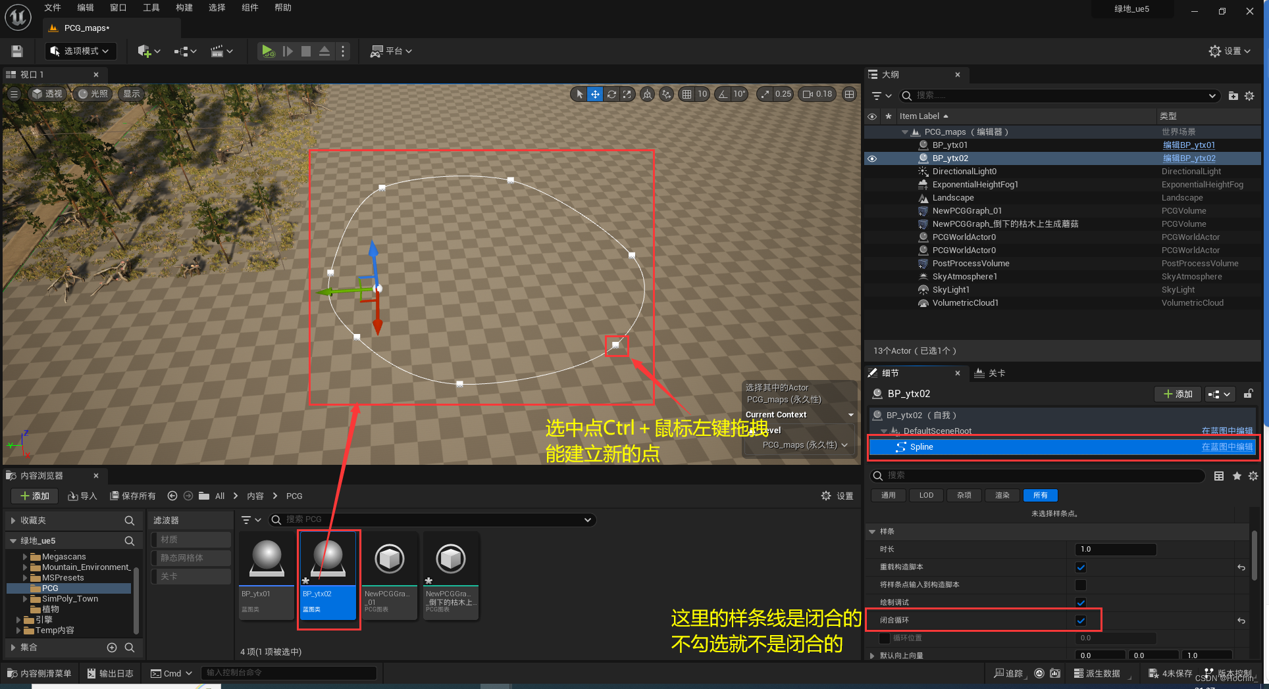Adjust camera speed 0.18 control
Screen dimensions: 1269x689
(817, 94)
